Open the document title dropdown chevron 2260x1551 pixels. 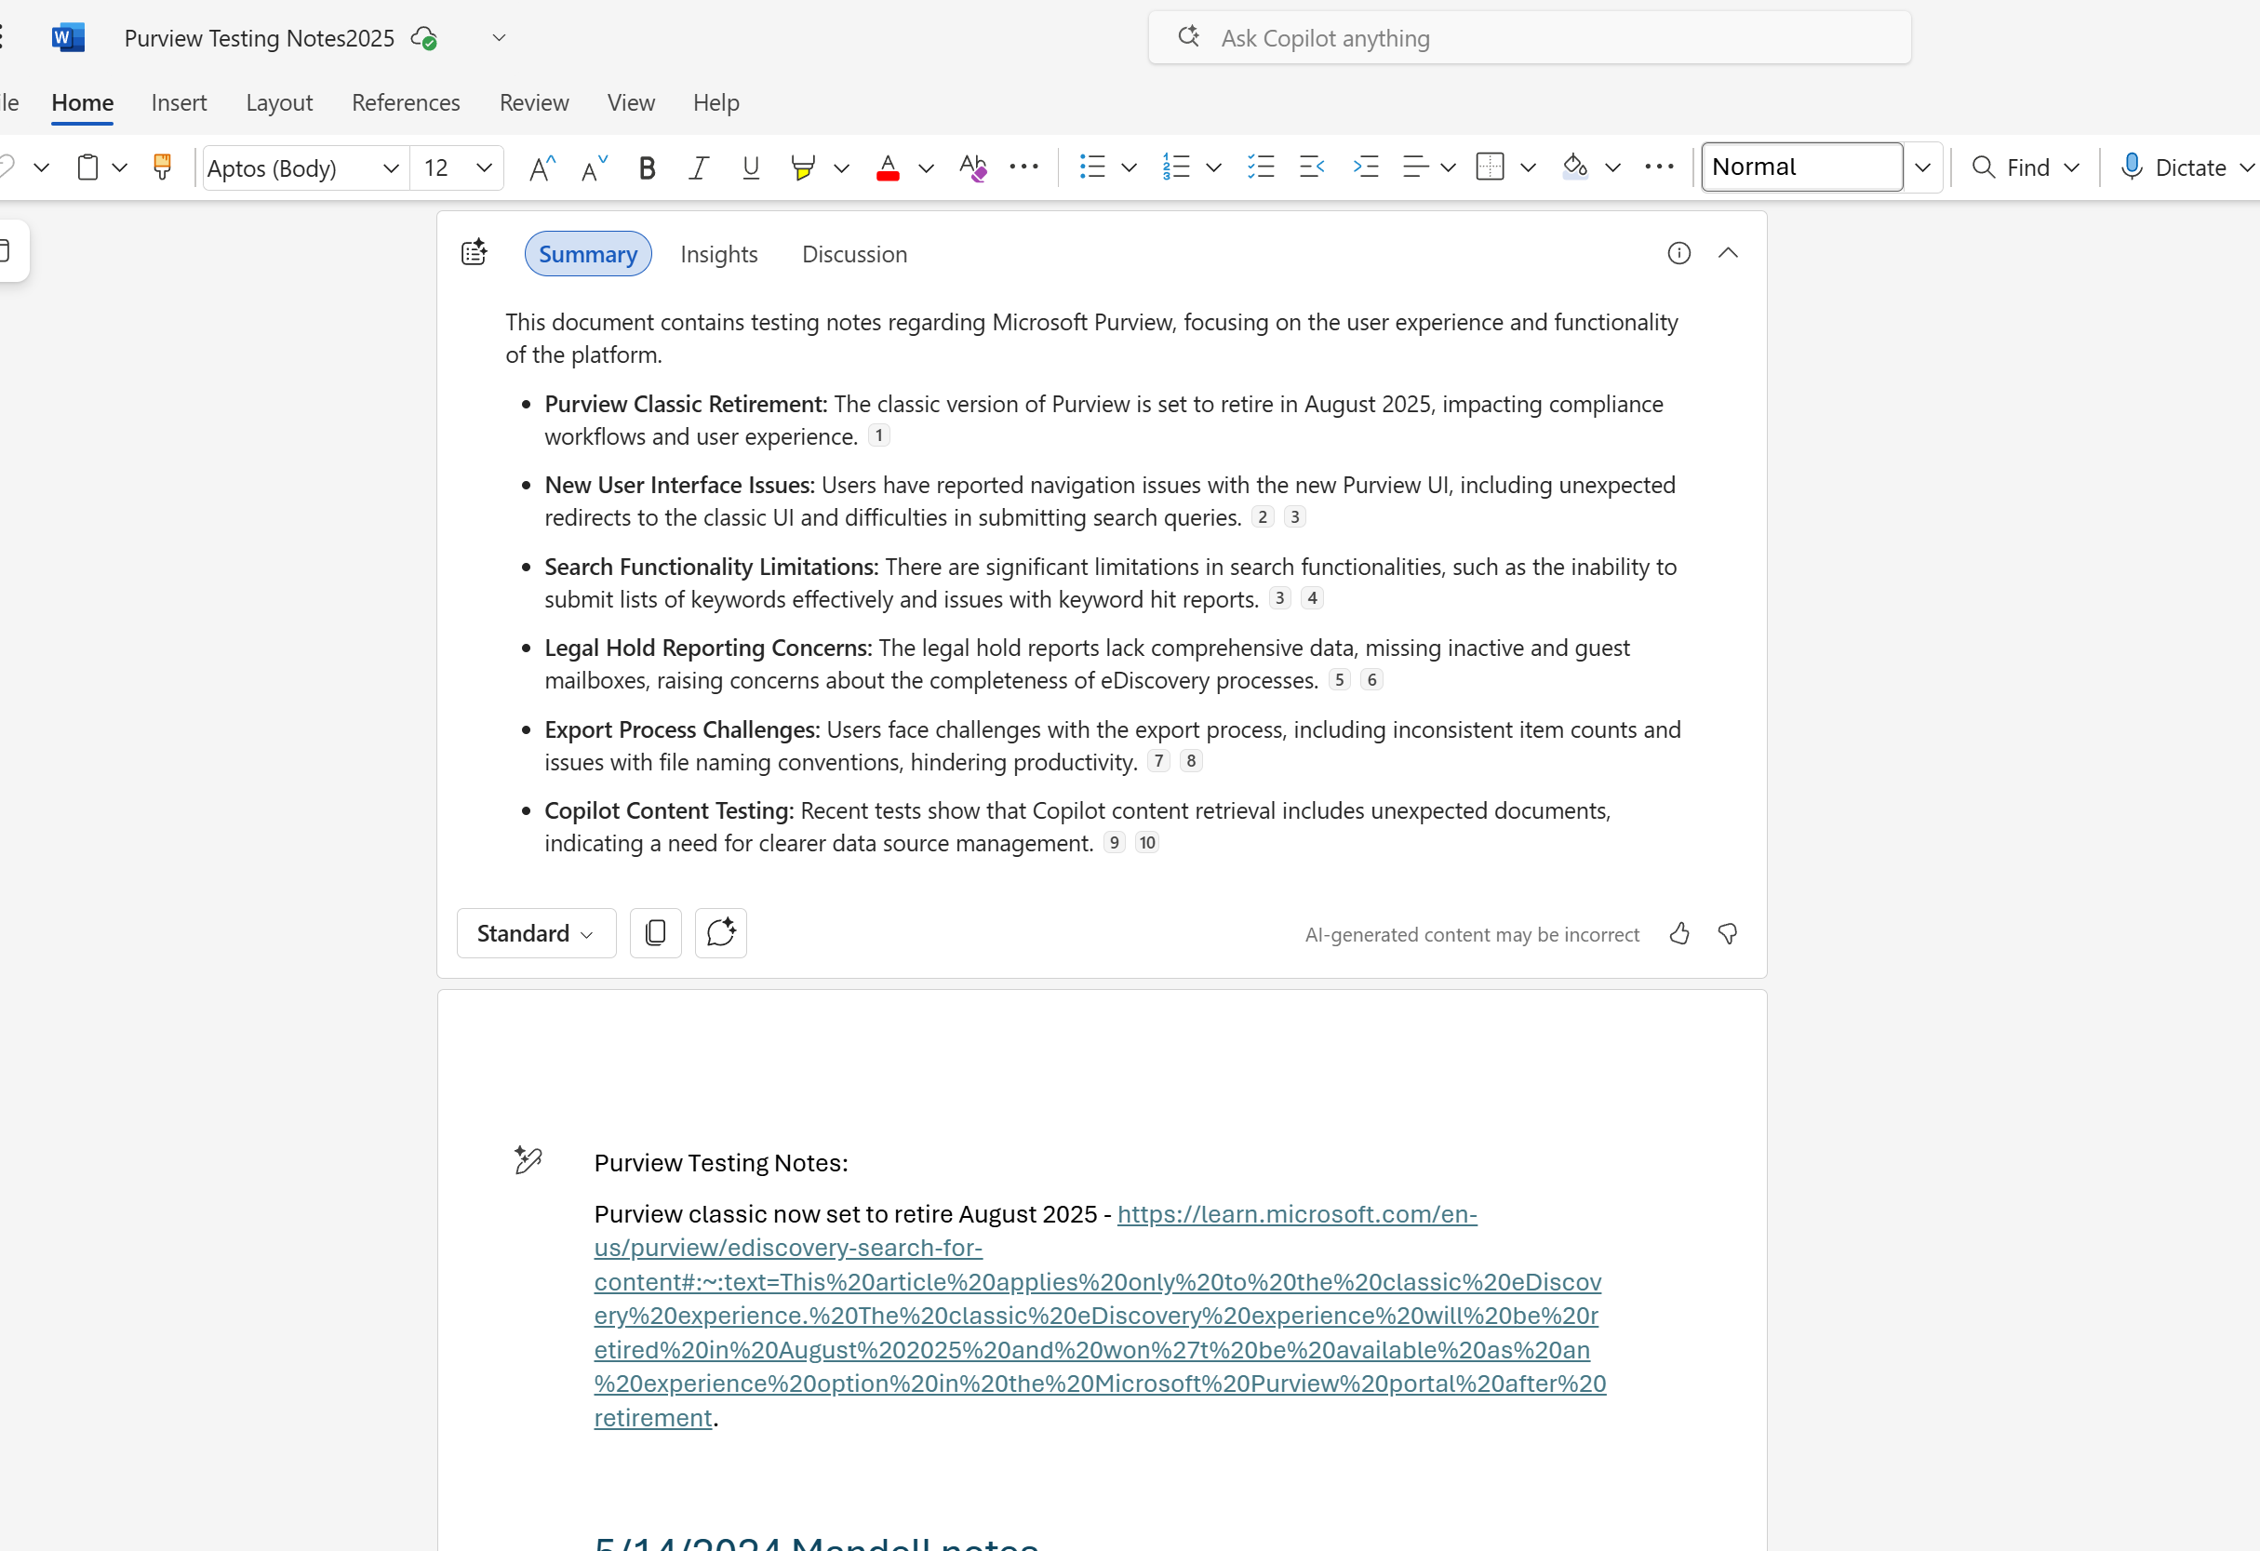(499, 38)
